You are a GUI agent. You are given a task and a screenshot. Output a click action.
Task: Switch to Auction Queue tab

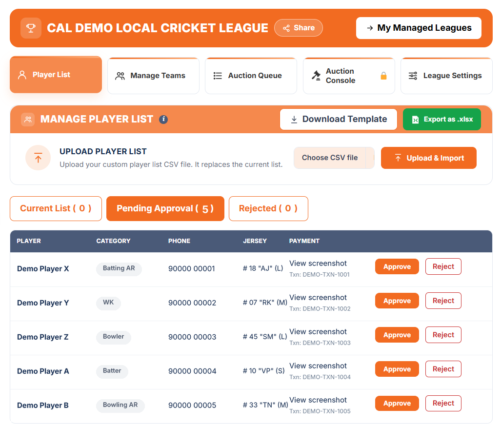(251, 76)
